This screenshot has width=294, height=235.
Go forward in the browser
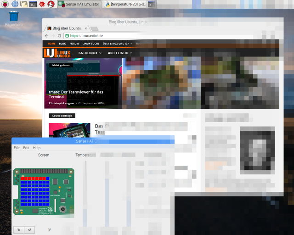tap(53, 36)
